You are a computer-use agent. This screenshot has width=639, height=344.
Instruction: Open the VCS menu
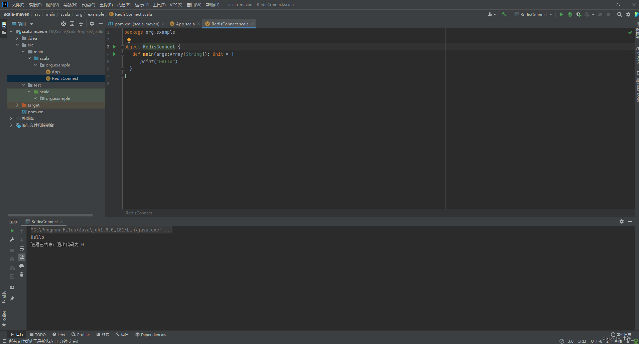(176, 5)
